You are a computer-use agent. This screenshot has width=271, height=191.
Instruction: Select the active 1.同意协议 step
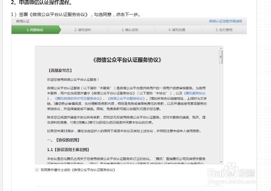(34, 30)
